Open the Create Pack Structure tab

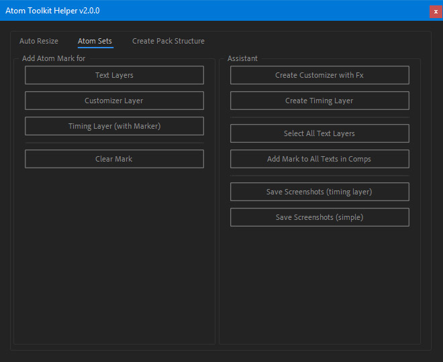tap(168, 41)
